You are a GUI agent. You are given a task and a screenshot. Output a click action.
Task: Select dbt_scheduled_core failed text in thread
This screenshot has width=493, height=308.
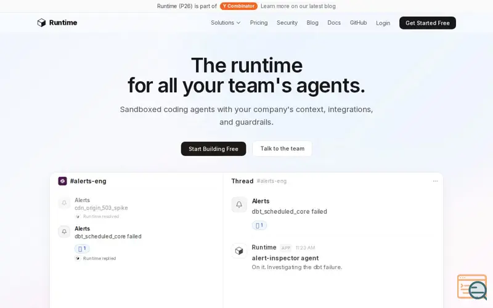coord(289,211)
